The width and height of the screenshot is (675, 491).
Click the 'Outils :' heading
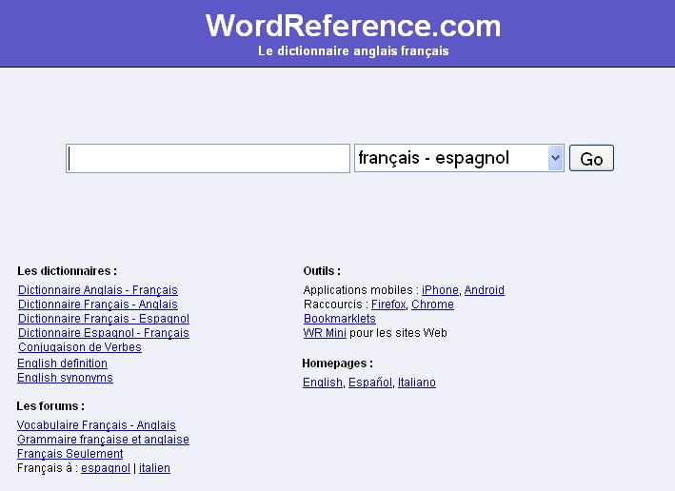tap(322, 271)
